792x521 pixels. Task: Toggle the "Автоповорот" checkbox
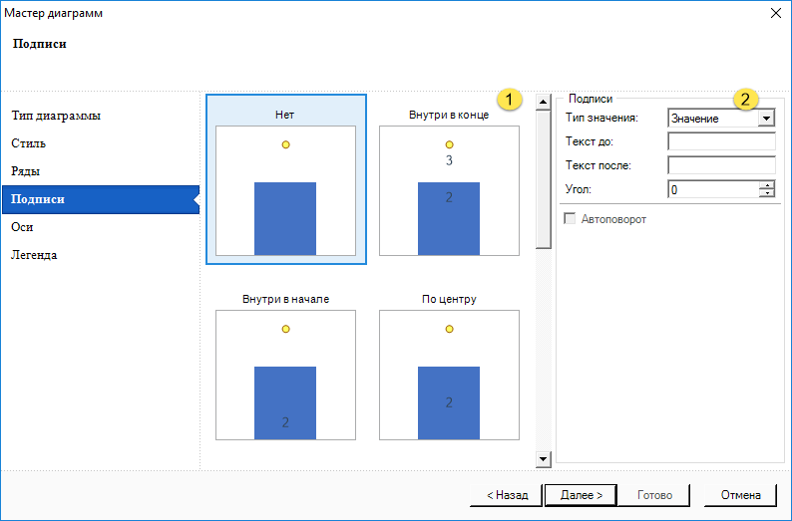(x=570, y=219)
